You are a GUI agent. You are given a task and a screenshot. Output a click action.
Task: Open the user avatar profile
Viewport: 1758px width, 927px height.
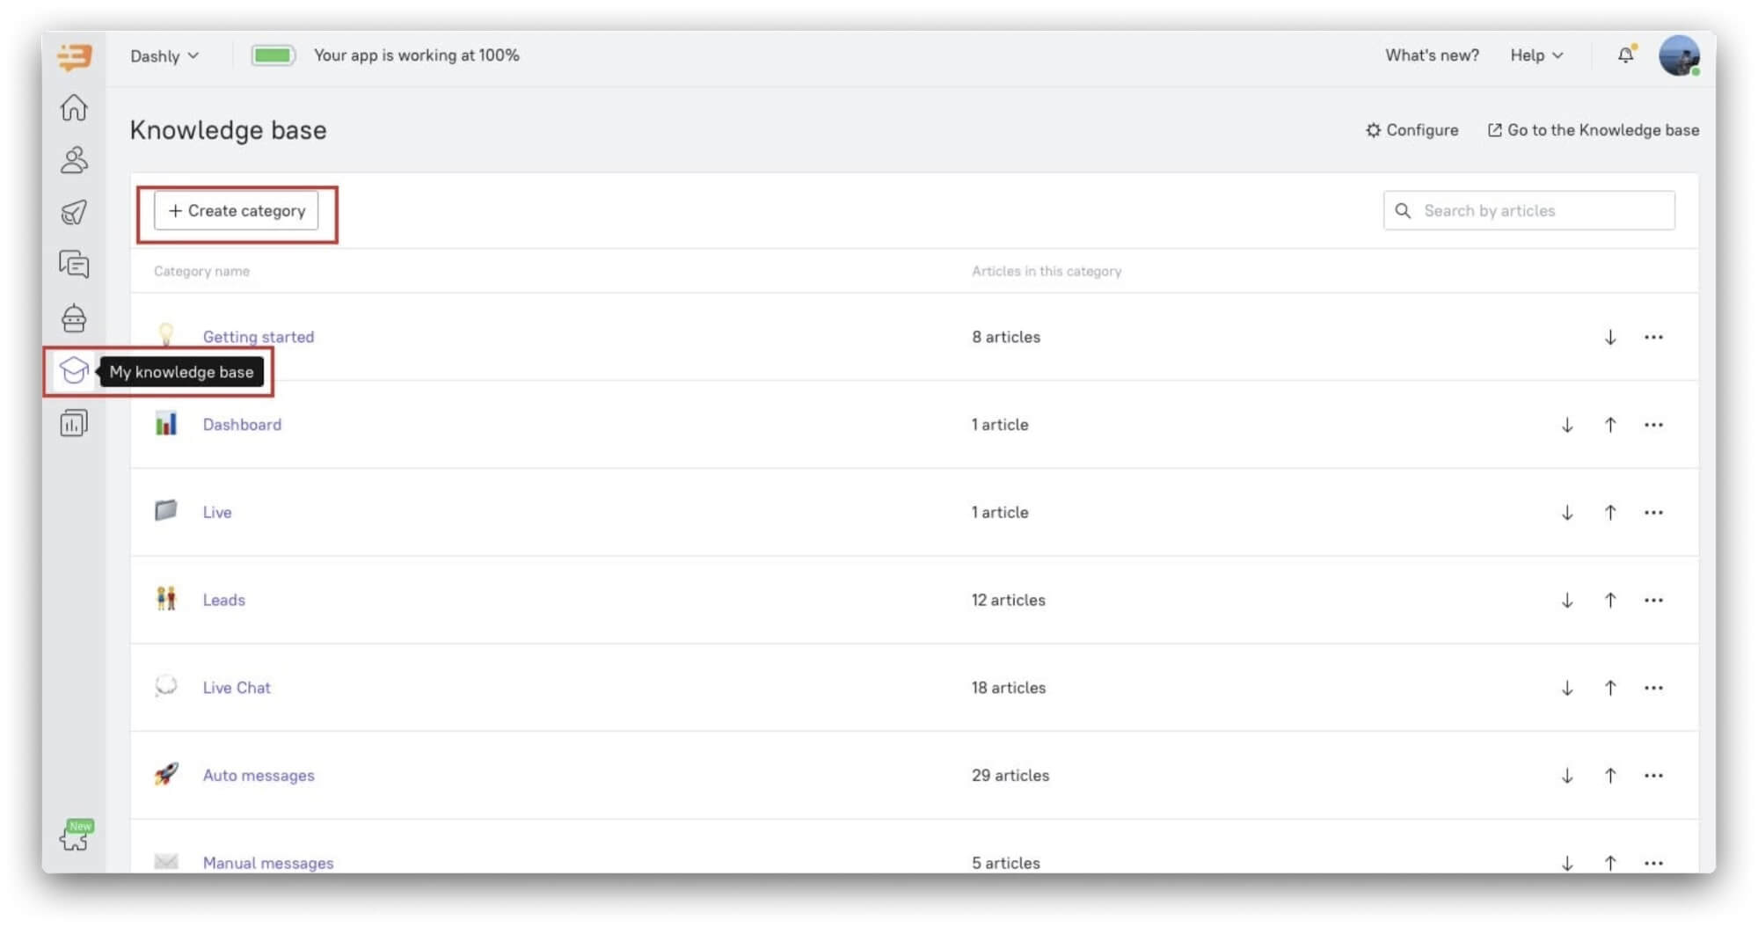[1679, 55]
